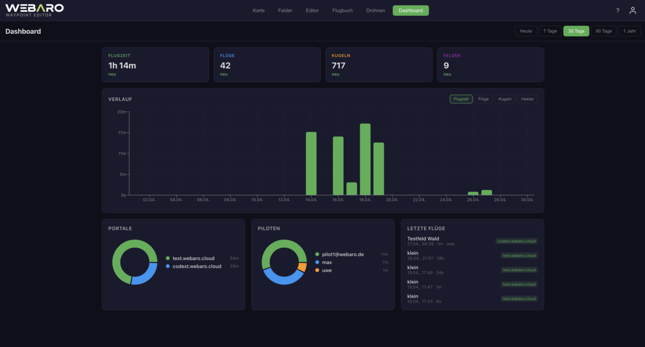Select the 90 Tage range
Viewport: 645px width, 347px height.
point(603,31)
